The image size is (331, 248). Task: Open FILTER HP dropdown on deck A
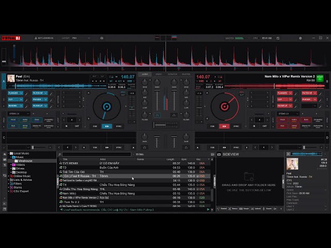(46, 93)
